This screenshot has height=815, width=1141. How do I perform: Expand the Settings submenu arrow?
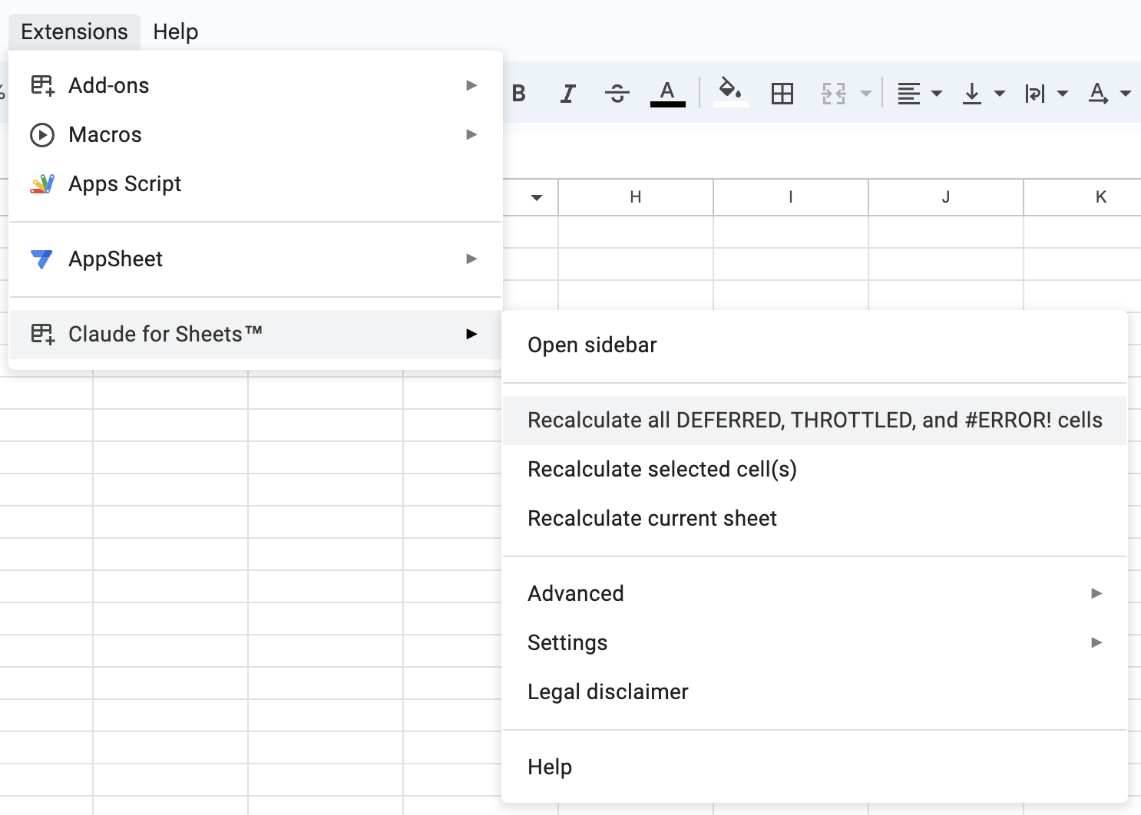coord(1096,642)
